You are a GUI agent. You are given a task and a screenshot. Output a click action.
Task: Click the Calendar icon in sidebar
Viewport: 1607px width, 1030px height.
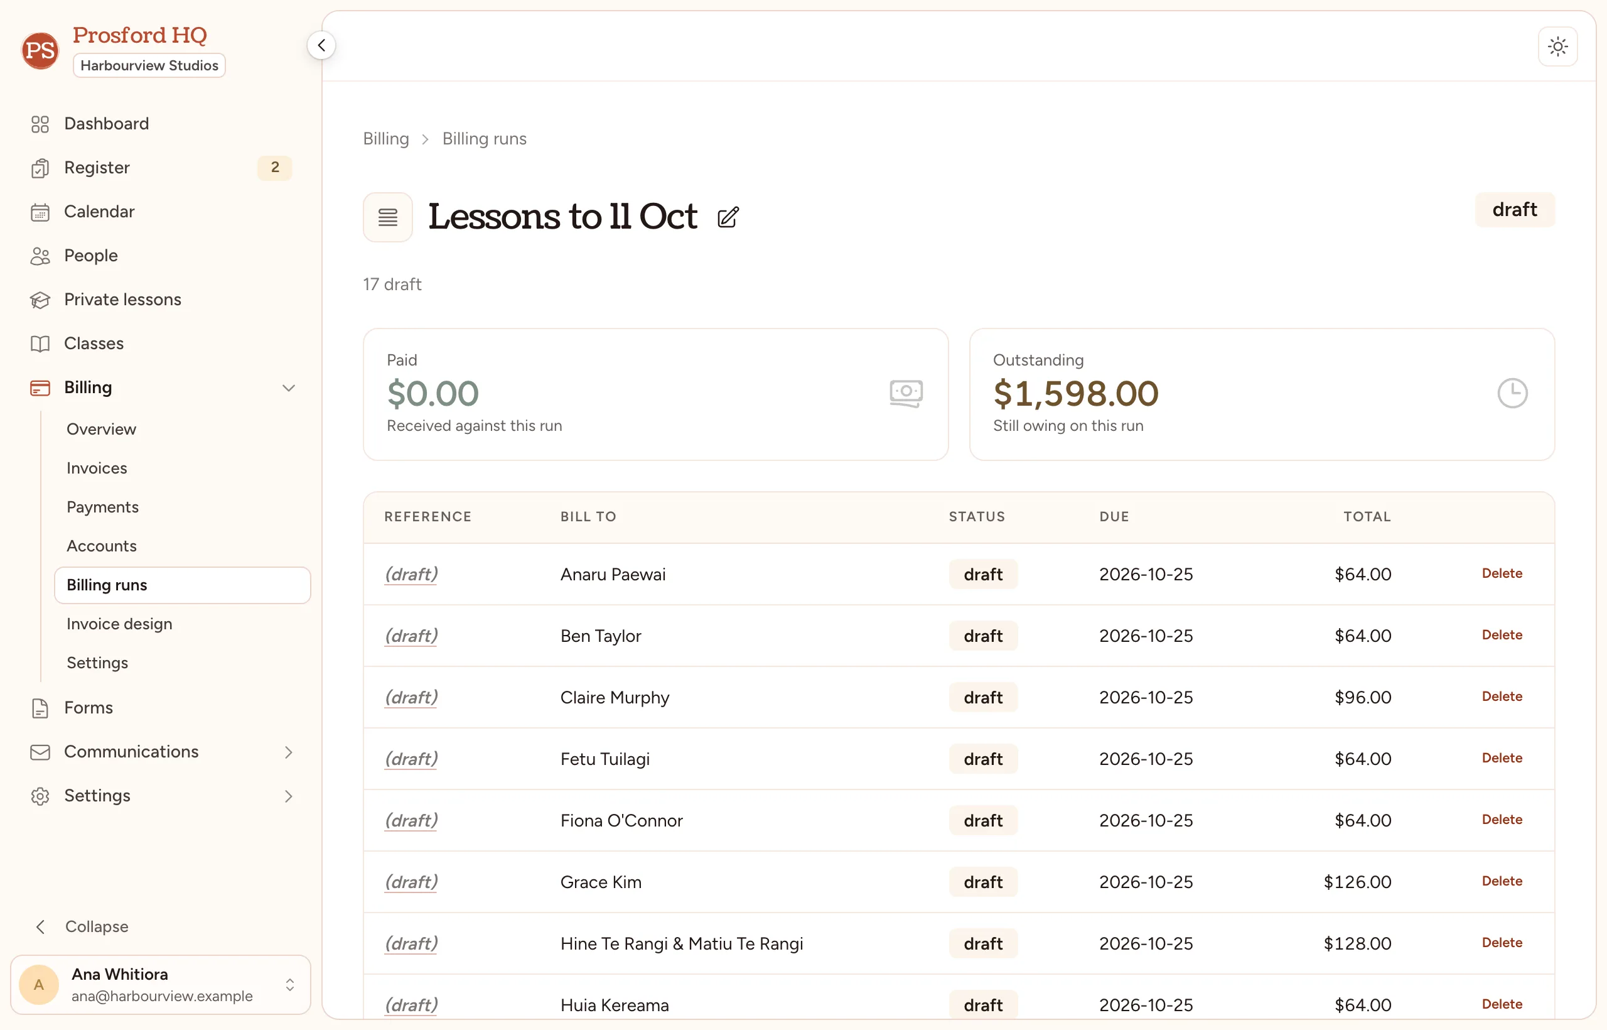(x=40, y=212)
